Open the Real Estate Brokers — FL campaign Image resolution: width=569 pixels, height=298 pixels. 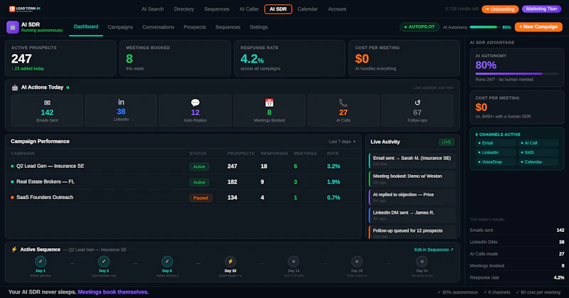pos(184,182)
